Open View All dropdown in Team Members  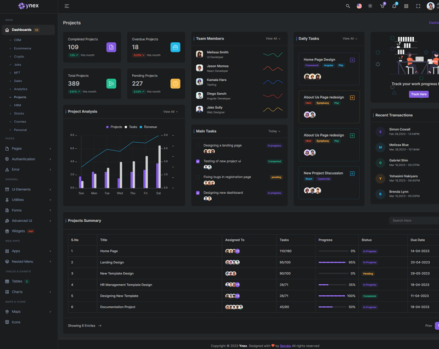click(273, 39)
